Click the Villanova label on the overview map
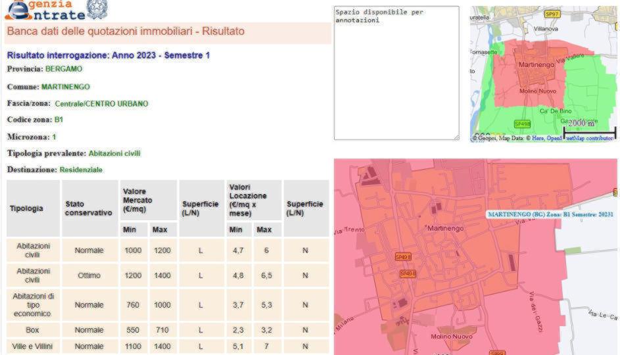620x355 pixels. [546, 29]
